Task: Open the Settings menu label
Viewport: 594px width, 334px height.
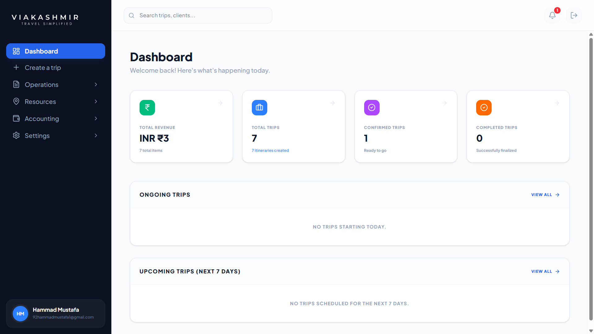Action: coord(37,135)
